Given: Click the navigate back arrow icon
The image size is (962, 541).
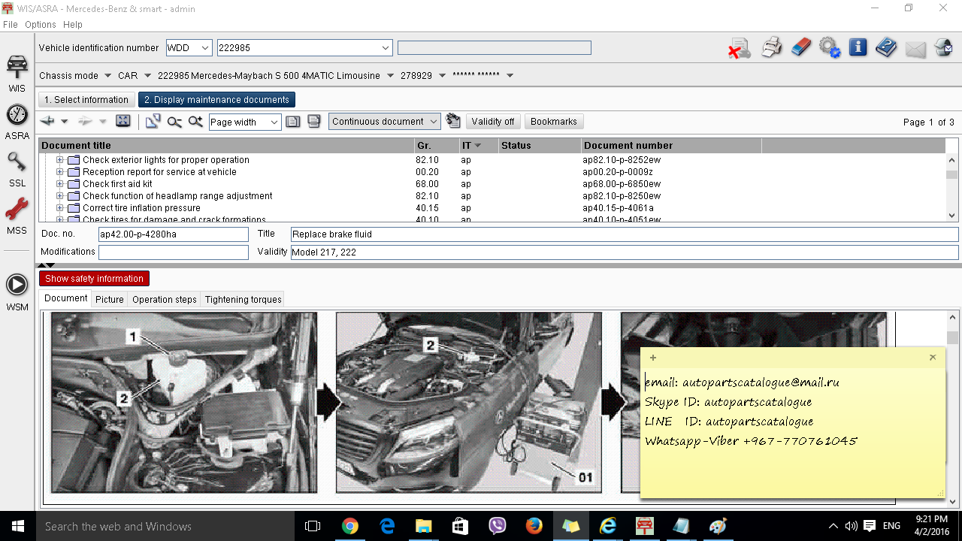Looking at the screenshot, I should click(x=48, y=121).
